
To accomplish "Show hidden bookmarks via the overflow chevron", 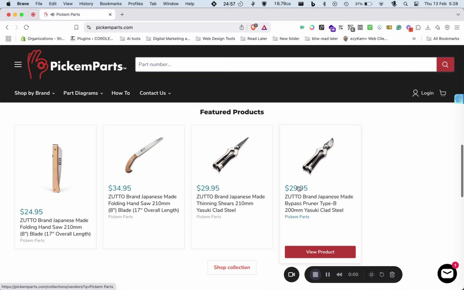I will tap(414, 38).
